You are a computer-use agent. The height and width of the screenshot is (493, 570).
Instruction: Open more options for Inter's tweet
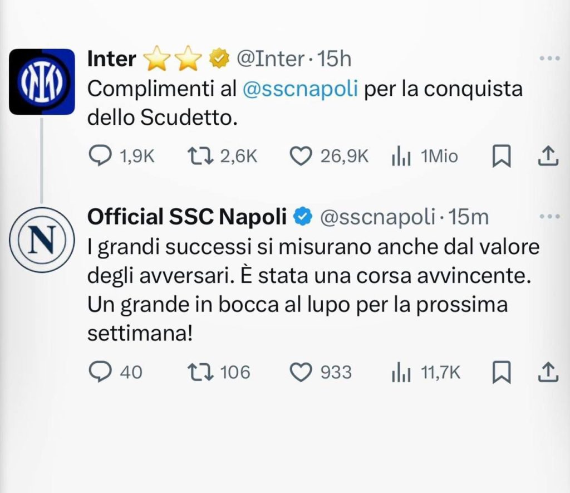pyautogui.click(x=550, y=59)
